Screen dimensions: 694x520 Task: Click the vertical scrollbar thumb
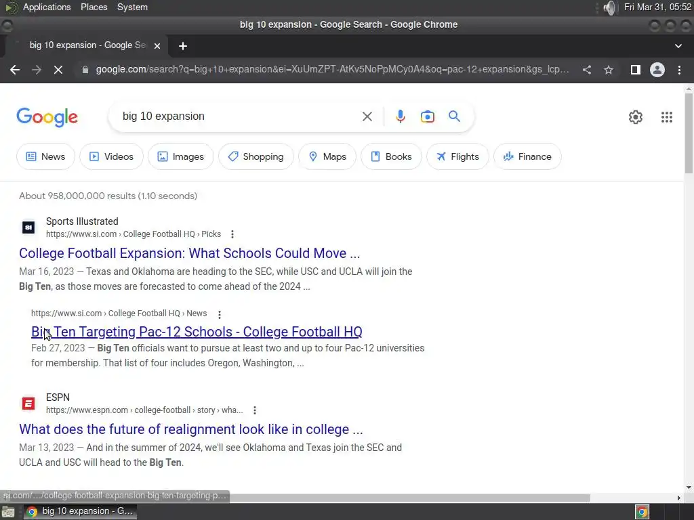point(689,133)
